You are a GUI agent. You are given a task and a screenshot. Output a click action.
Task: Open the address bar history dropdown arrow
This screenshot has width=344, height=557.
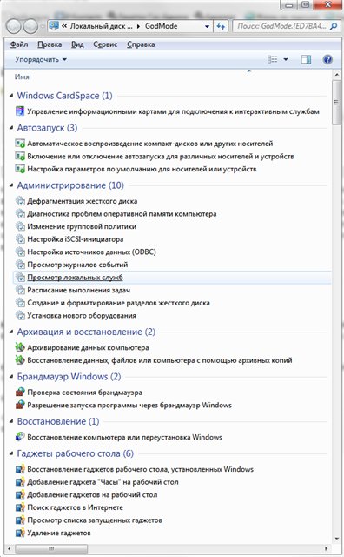(x=207, y=26)
